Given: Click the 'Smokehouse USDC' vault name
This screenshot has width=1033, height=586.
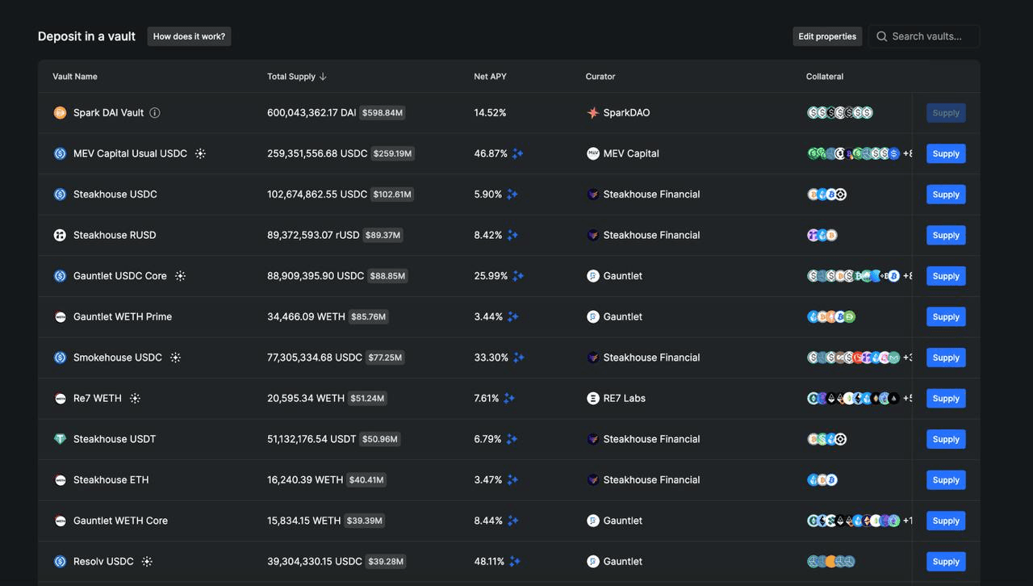Looking at the screenshot, I should (118, 358).
